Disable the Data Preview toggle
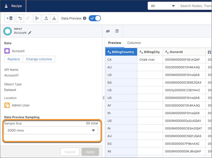212x158 pixels. click(95, 18)
